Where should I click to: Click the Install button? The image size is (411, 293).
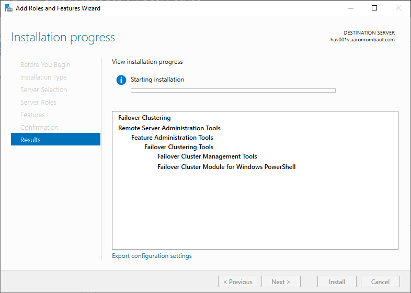337,281
